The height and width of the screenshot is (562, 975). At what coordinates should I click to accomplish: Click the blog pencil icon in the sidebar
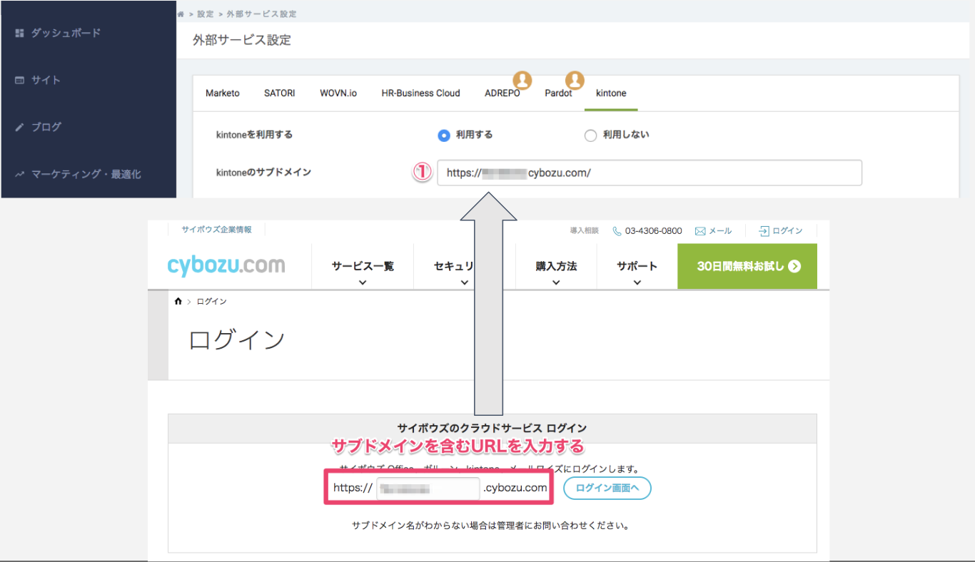click(20, 127)
